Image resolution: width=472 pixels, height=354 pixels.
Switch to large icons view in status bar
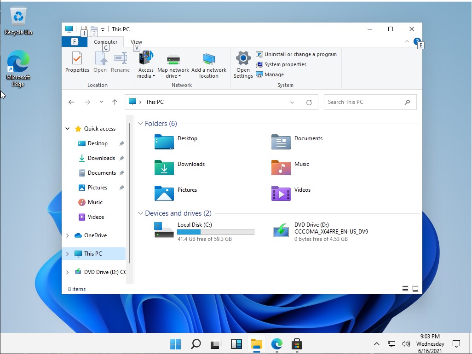(x=415, y=288)
